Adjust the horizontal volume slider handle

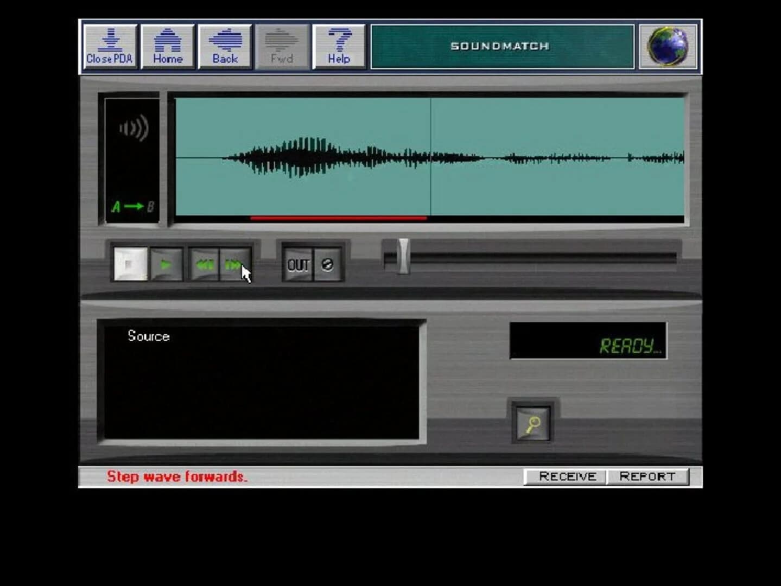click(x=403, y=258)
